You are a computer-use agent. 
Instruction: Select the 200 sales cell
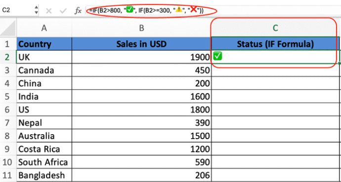pos(141,83)
